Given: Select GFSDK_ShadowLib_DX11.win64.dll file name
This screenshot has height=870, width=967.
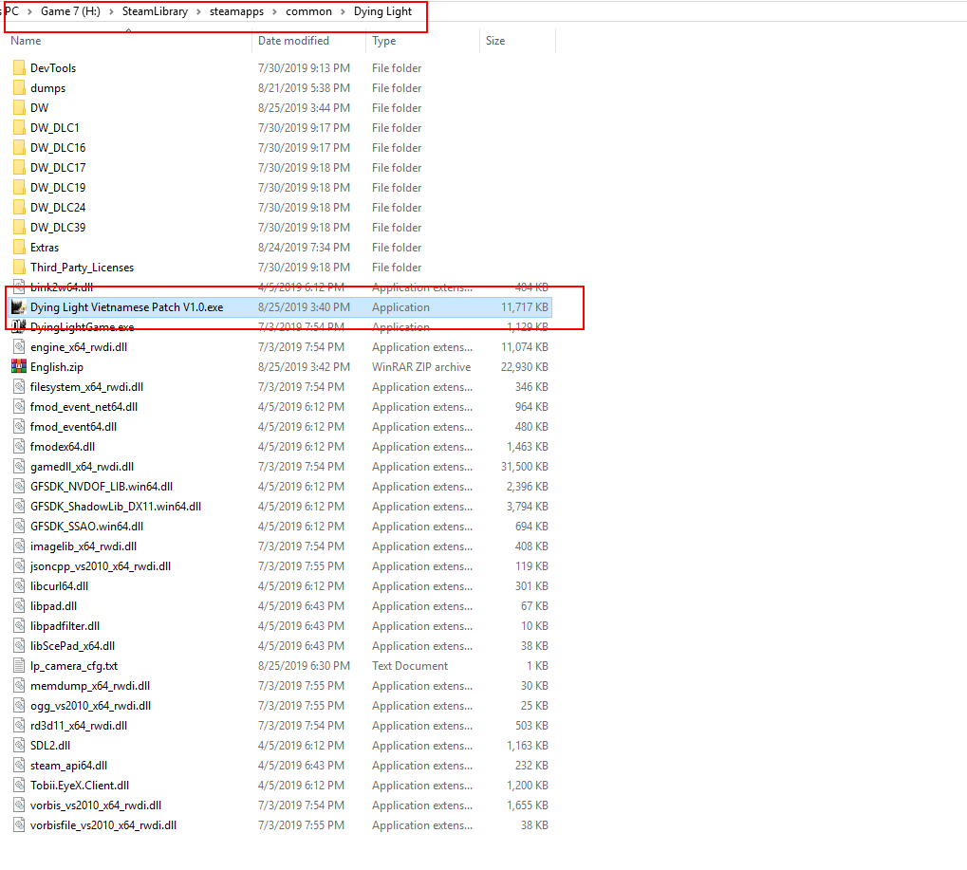Looking at the screenshot, I should [116, 507].
